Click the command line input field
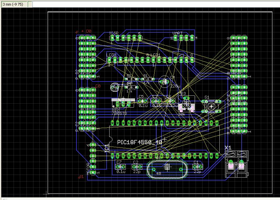This screenshot has width=280, height=200. (x=156, y=4)
